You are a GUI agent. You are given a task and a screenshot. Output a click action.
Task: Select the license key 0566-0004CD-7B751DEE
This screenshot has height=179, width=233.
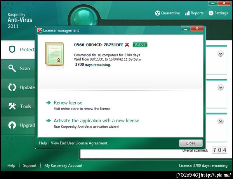pos(99,45)
